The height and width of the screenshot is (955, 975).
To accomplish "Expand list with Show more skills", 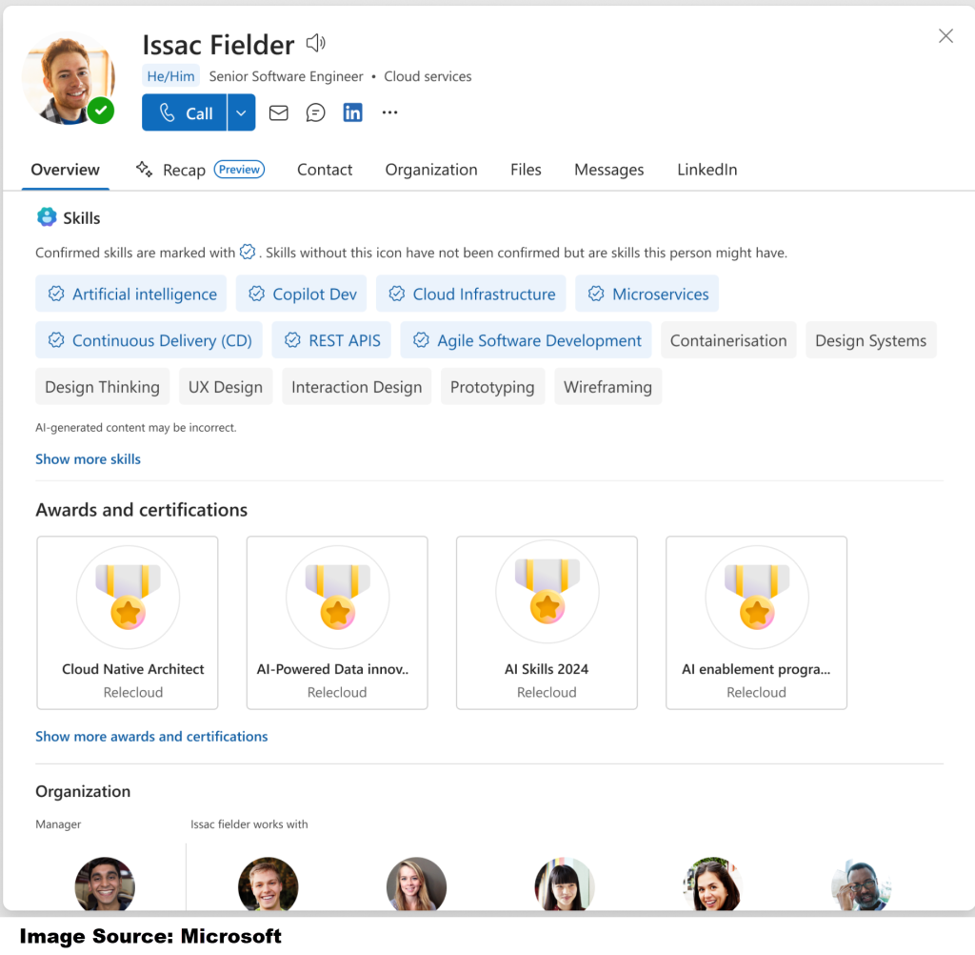I will [88, 459].
